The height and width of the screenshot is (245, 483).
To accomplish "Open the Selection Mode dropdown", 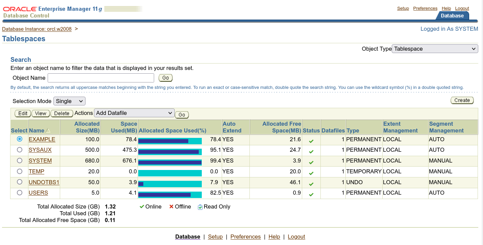I will pyautogui.click(x=69, y=101).
